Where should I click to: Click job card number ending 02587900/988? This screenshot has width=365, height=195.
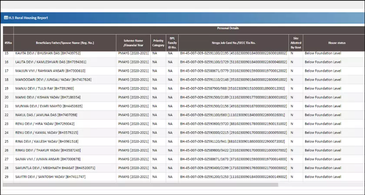pos(232,88)
